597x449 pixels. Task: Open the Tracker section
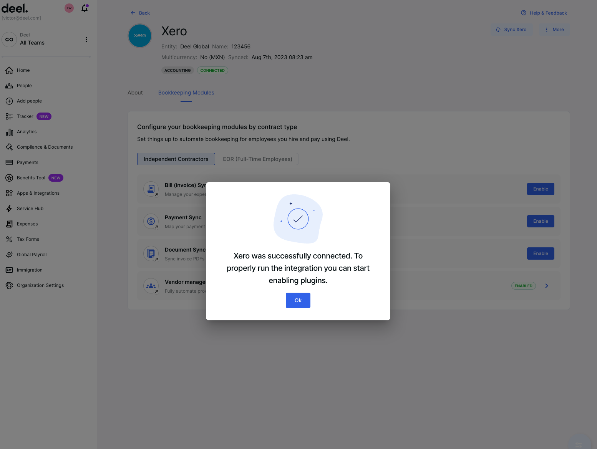pos(25,116)
